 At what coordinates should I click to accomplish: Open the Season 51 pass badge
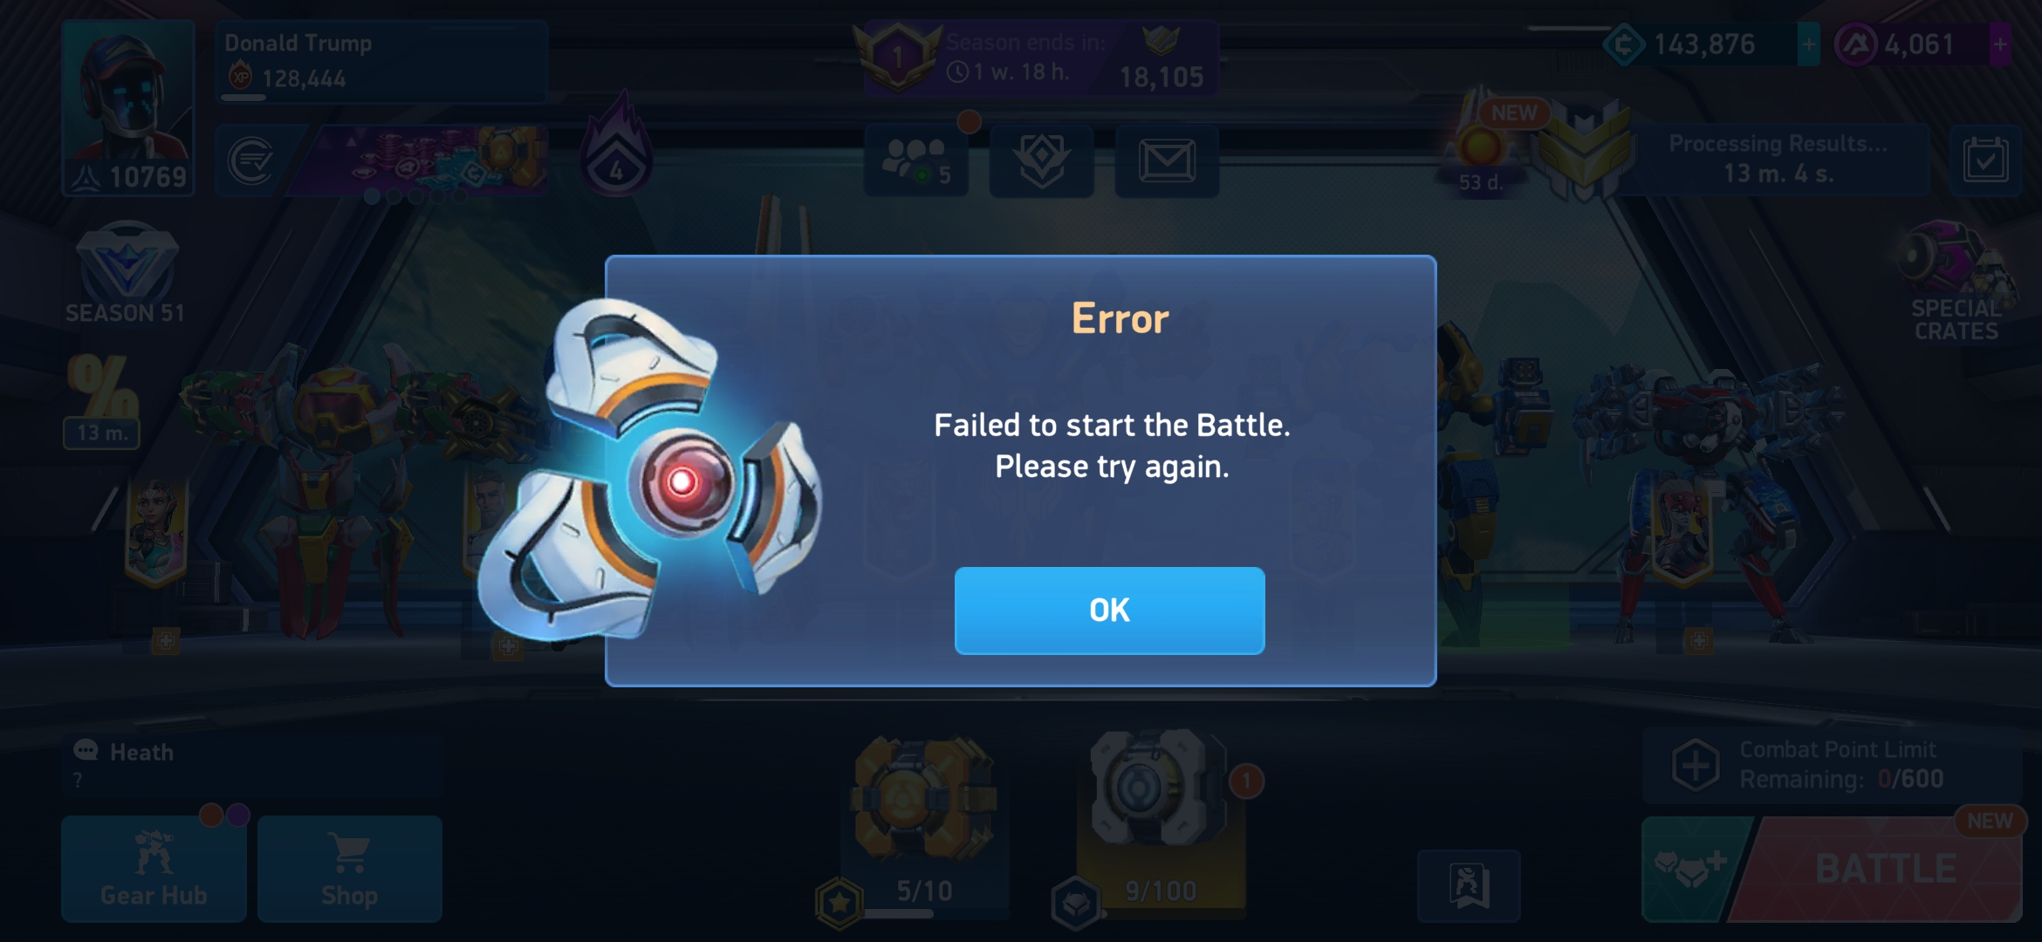click(126, 273)
